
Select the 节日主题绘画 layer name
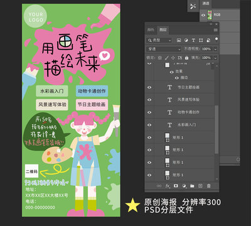[x=188, y=87]
